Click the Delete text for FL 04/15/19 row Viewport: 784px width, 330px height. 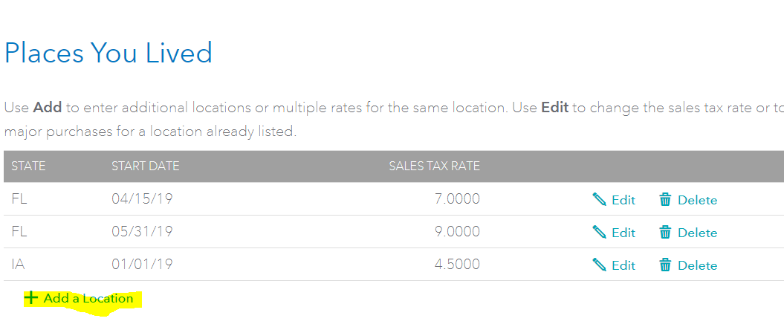pos(698,200)
